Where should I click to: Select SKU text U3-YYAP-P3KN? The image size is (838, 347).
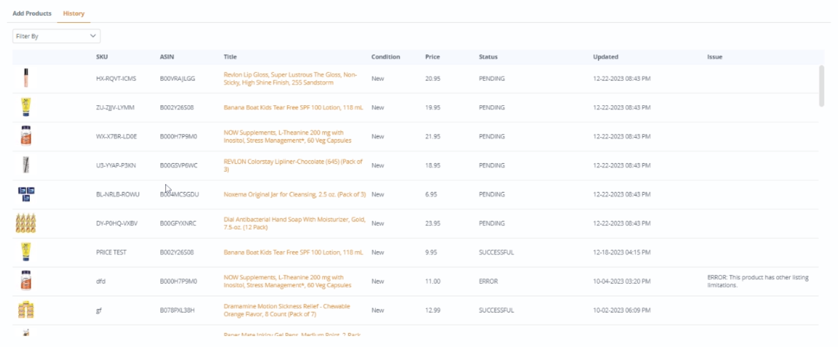click(x=116, y=165)
